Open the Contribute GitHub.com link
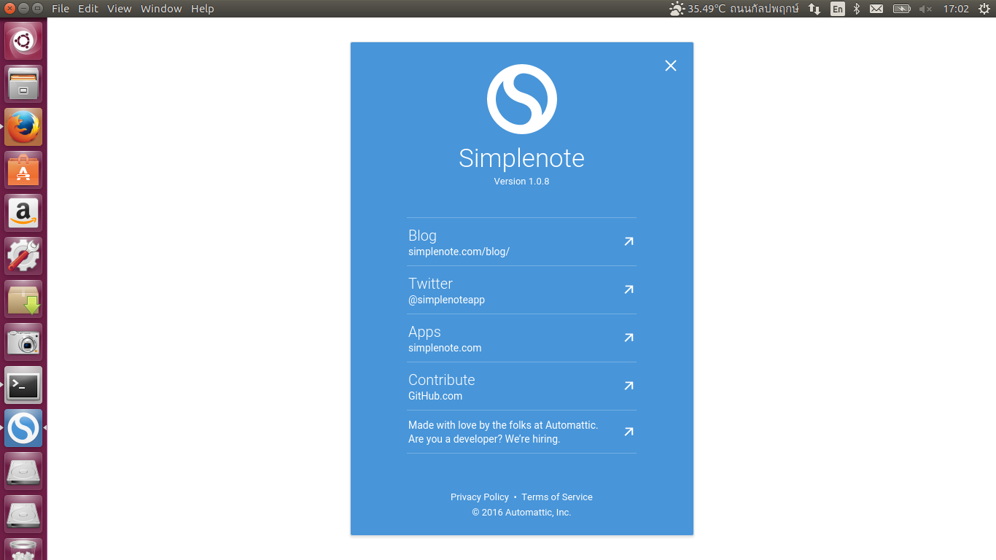 coord(521,386)
